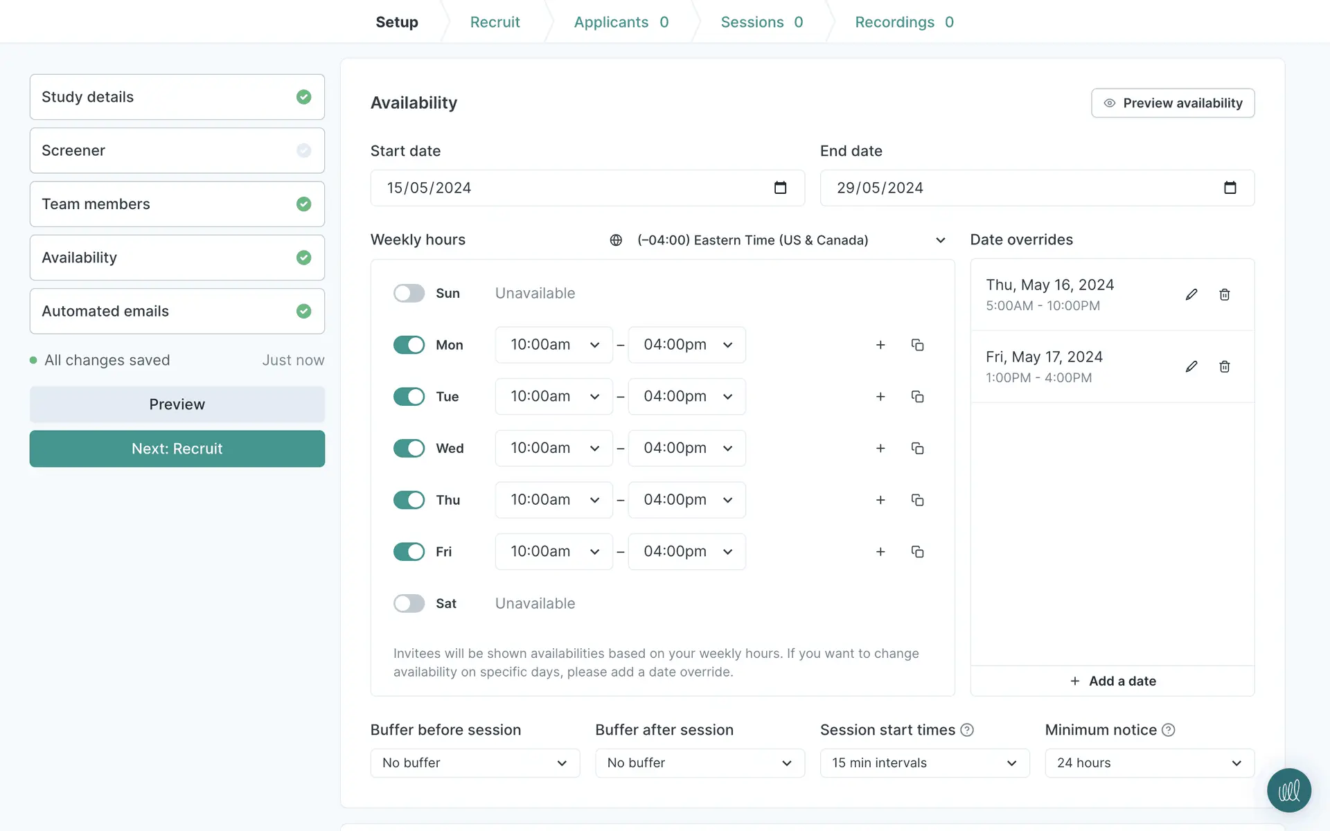The height and width of the screenshot is (831, 1330).
Task: Open the Eastern Time timezone dropdown
Action: click(x=777, y=240)
